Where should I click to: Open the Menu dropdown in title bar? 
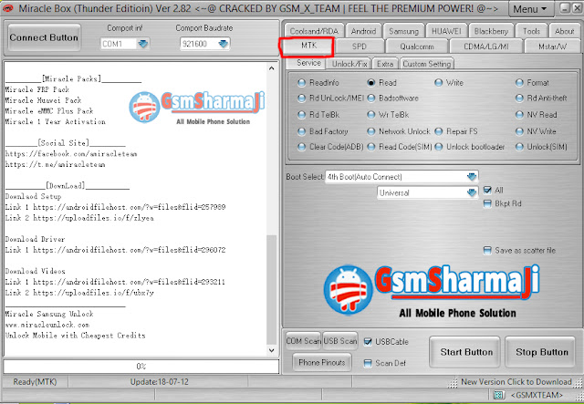530,9
